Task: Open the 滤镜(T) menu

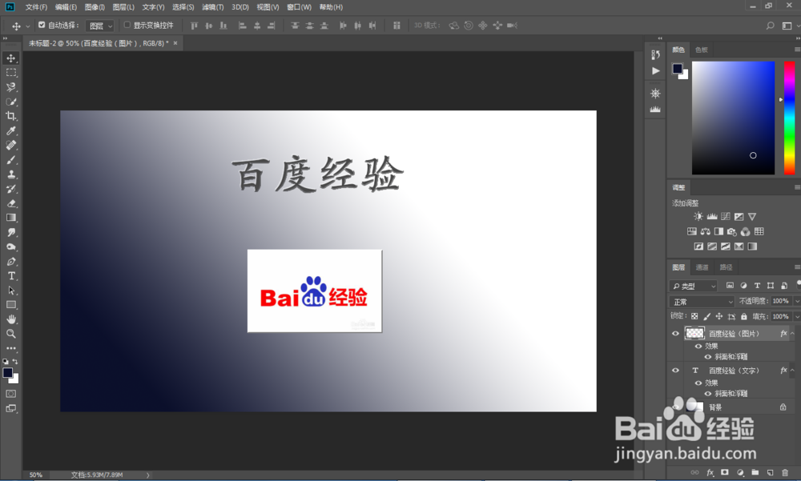Action: 212,7
